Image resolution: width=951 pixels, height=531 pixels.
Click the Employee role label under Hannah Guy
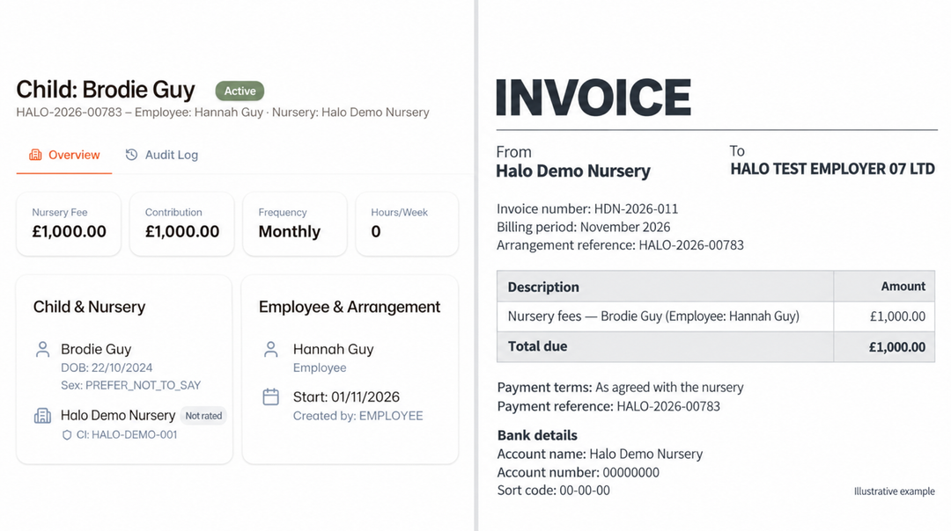coord(320,368)
